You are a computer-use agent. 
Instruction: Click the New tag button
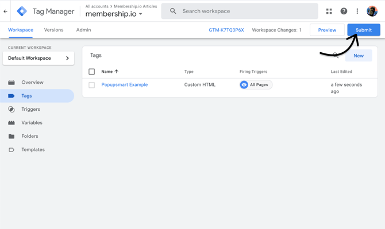(359, 56)
